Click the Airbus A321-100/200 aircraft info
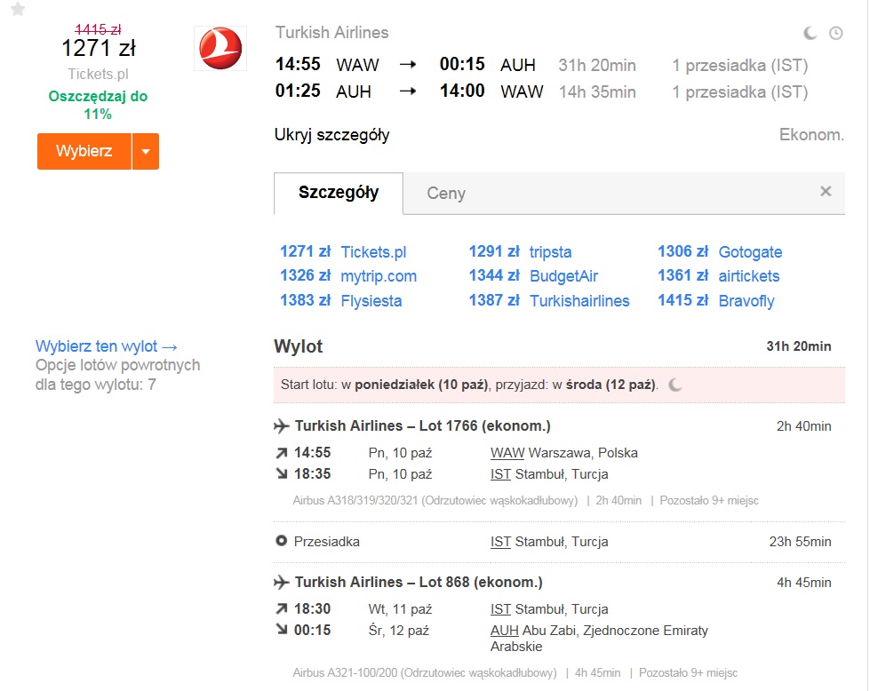 coord(425,672)
